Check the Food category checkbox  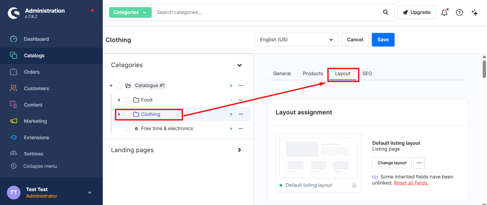127,100
